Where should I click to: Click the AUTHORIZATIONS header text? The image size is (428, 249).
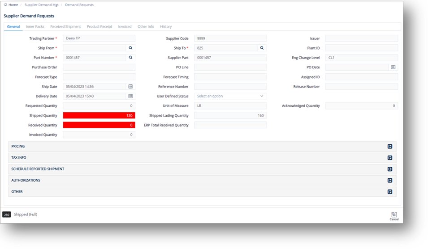(26, 181)
